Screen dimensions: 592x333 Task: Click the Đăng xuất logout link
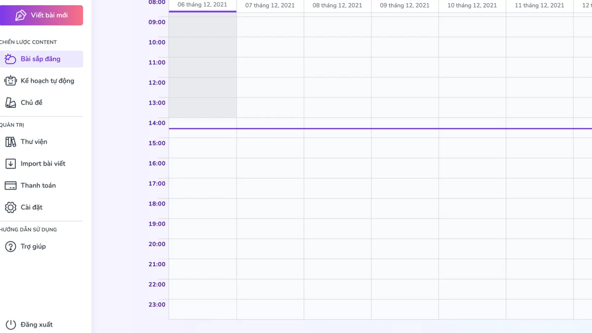click(x=36, y=325)
